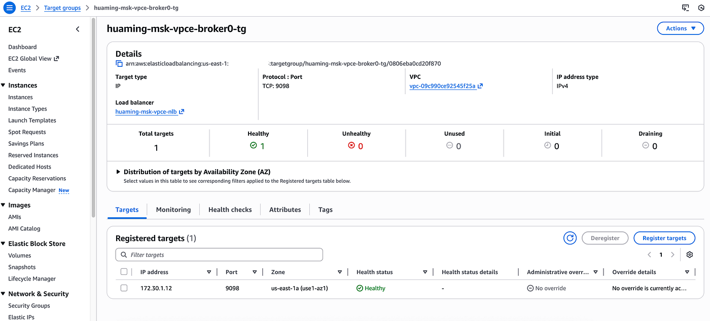
Task: Click the Filter targets search field
Action: (219, 255)
